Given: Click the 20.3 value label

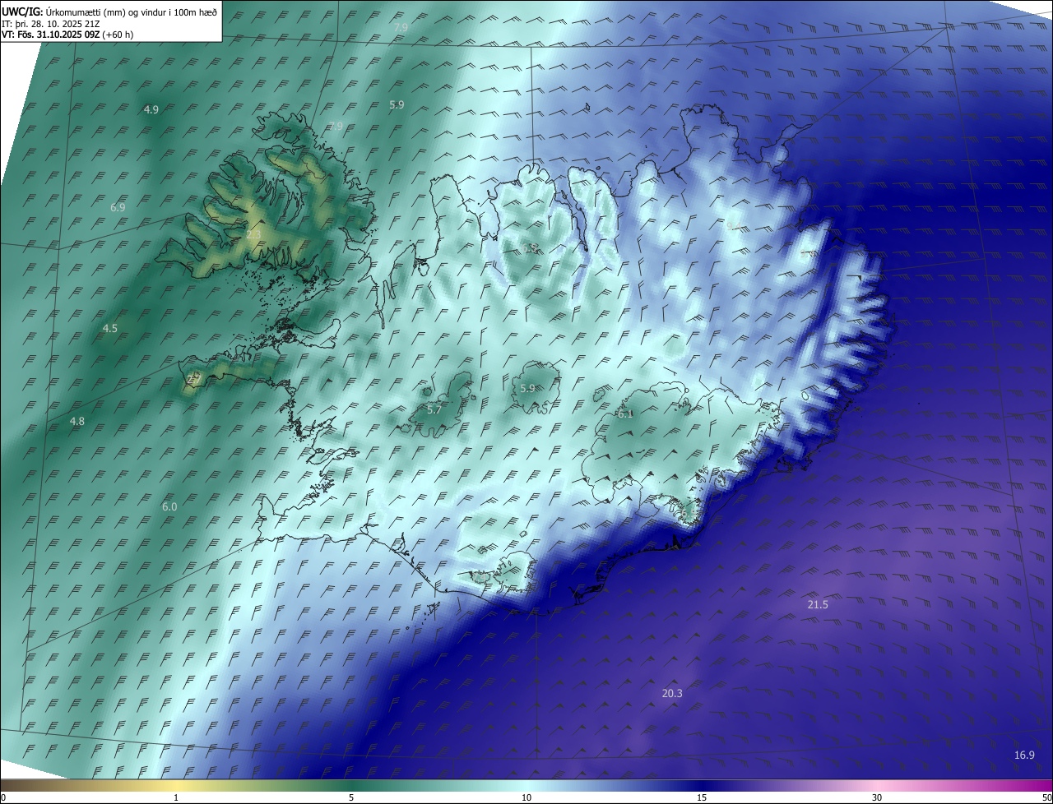Looking at the screenshot, I should coord(672,694).
